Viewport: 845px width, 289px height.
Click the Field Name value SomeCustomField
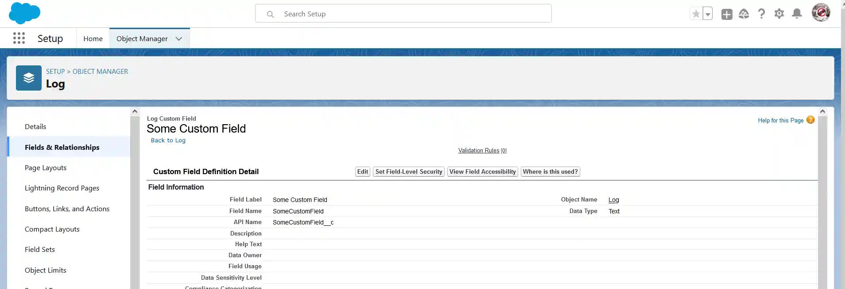(x=298, y=211)
